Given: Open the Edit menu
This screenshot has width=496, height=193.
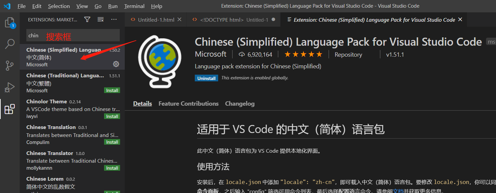Looking at the screenshot, I should (37, 6).
